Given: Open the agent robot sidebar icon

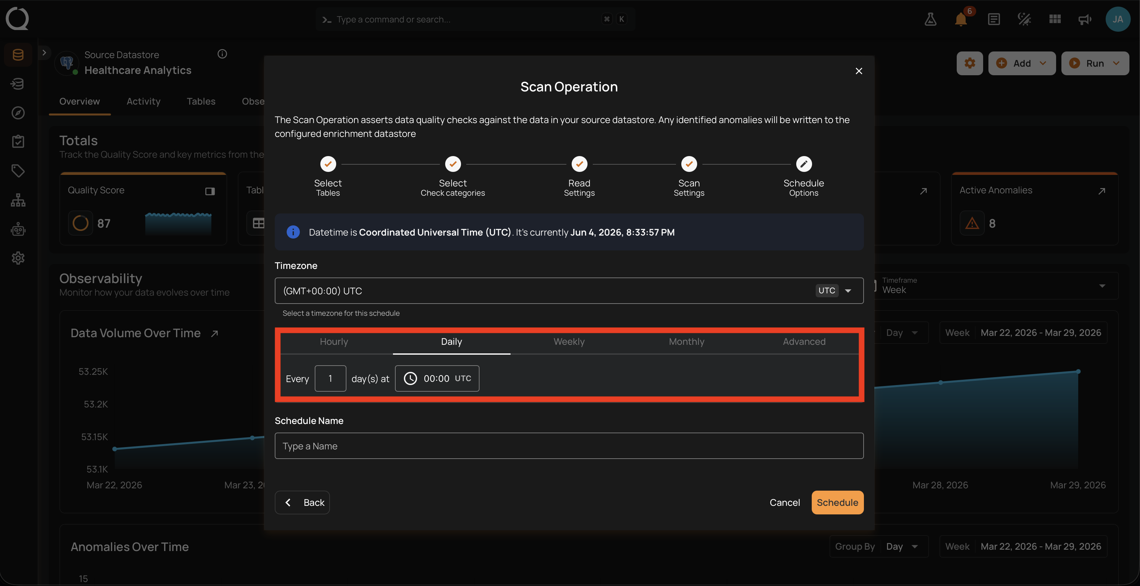Looking at the screenshot, I should pos(18,229).
